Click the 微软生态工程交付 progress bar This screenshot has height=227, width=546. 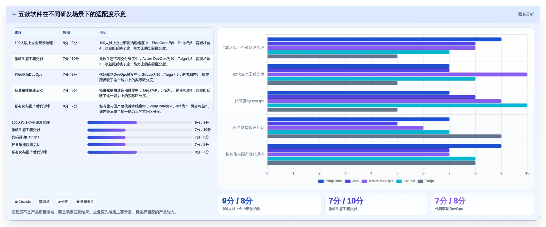click(x=140, y=130)
